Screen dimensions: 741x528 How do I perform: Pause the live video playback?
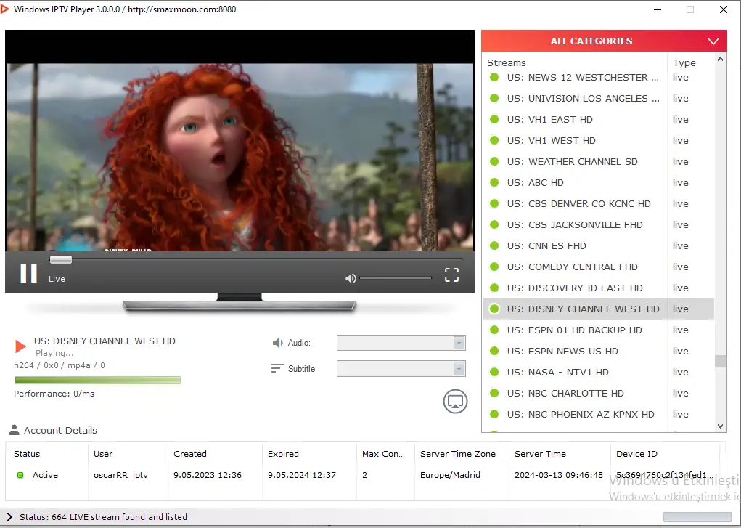[28, 274]
